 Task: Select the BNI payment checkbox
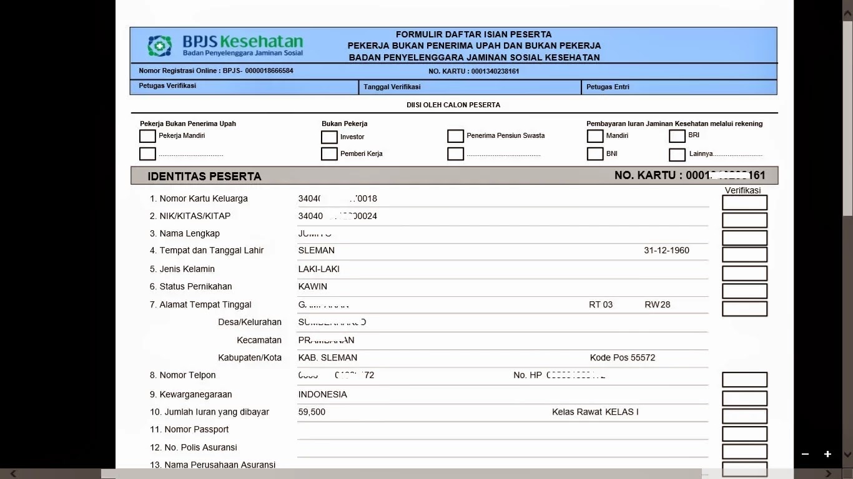point(595,154)
